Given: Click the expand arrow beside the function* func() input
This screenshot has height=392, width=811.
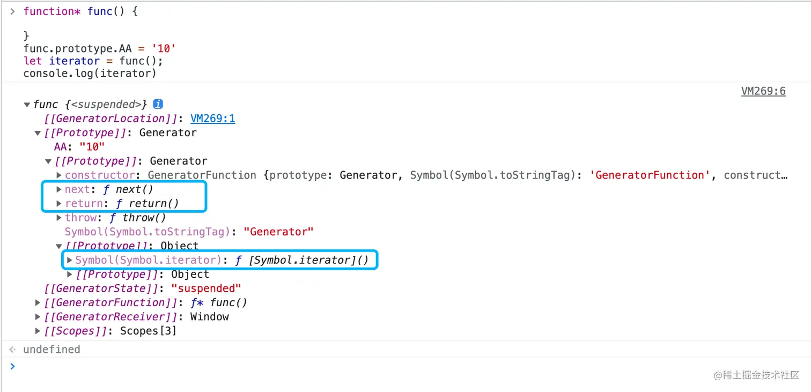Looking at the screenshot, I should pyautogui.click(x=12, y=11).
